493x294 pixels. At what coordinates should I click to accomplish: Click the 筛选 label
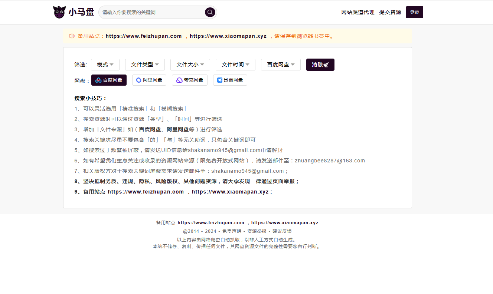[81, 65]
